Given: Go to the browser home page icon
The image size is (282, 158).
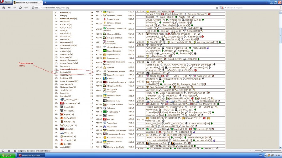Looking at the screenshot, I should point(3,8).
